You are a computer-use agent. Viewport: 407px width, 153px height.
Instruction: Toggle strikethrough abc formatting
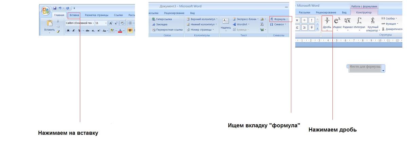pos(88,30)
